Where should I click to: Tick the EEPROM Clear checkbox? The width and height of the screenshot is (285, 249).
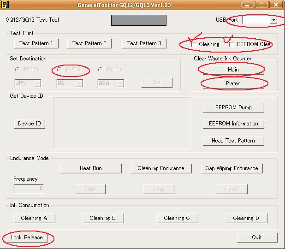tap(232, 44)
